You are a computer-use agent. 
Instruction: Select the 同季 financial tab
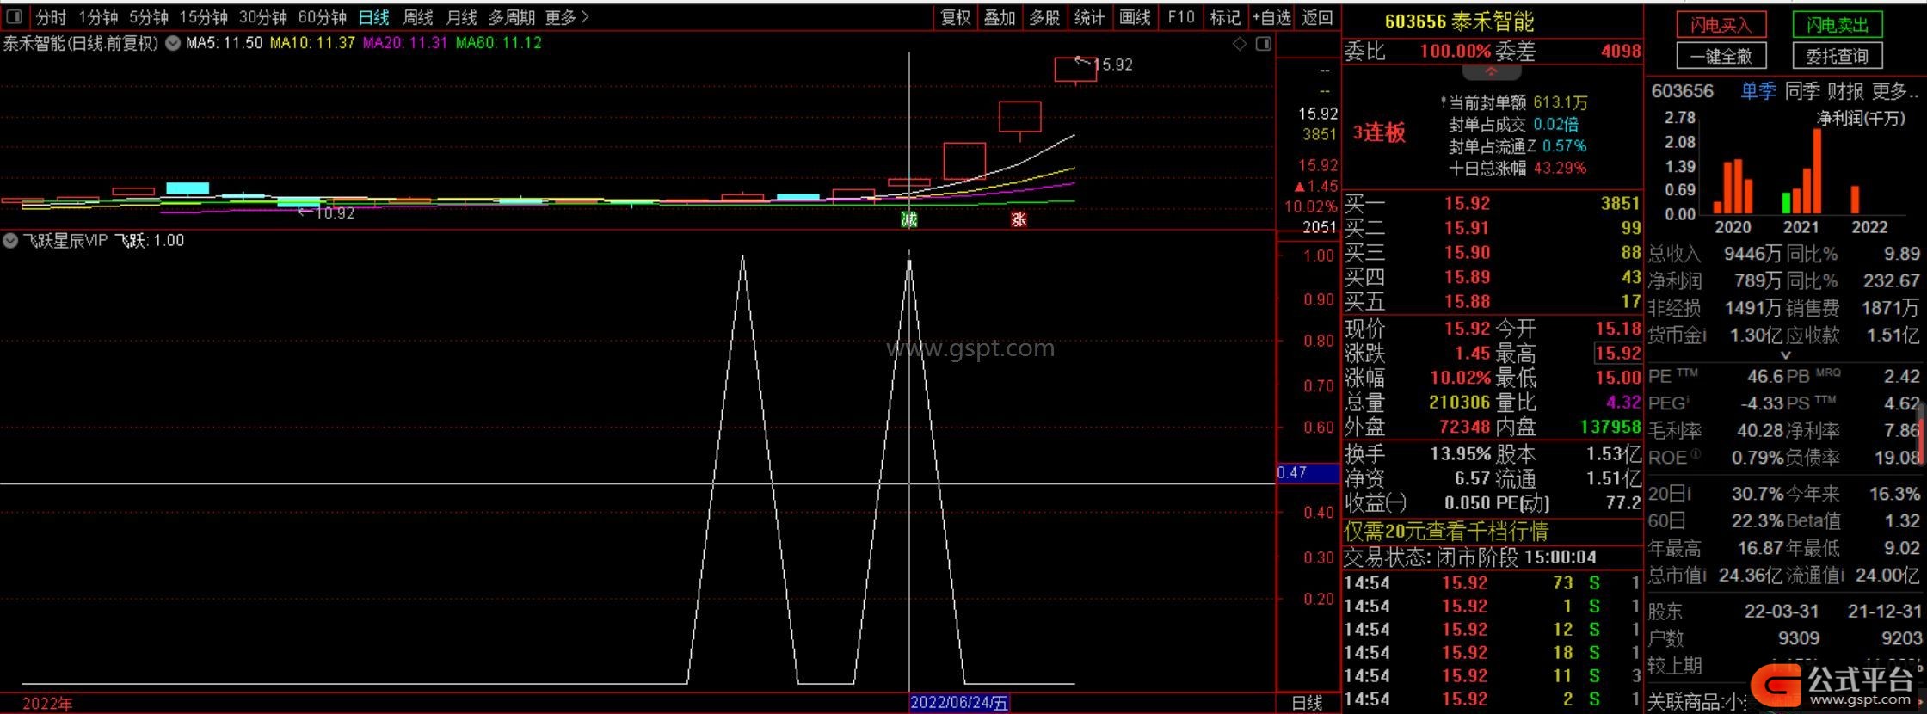point(1802,91)
